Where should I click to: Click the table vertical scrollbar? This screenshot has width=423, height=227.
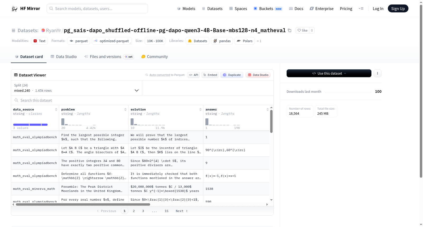coord(271,121)
